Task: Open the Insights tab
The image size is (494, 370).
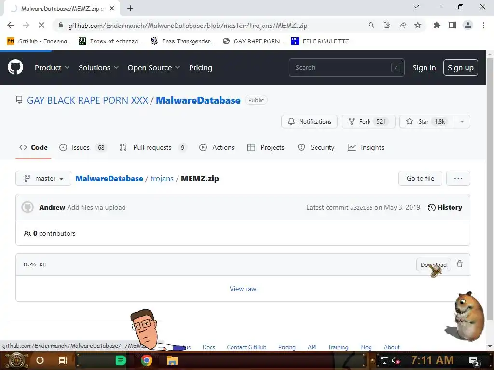Action: (366, 147)
